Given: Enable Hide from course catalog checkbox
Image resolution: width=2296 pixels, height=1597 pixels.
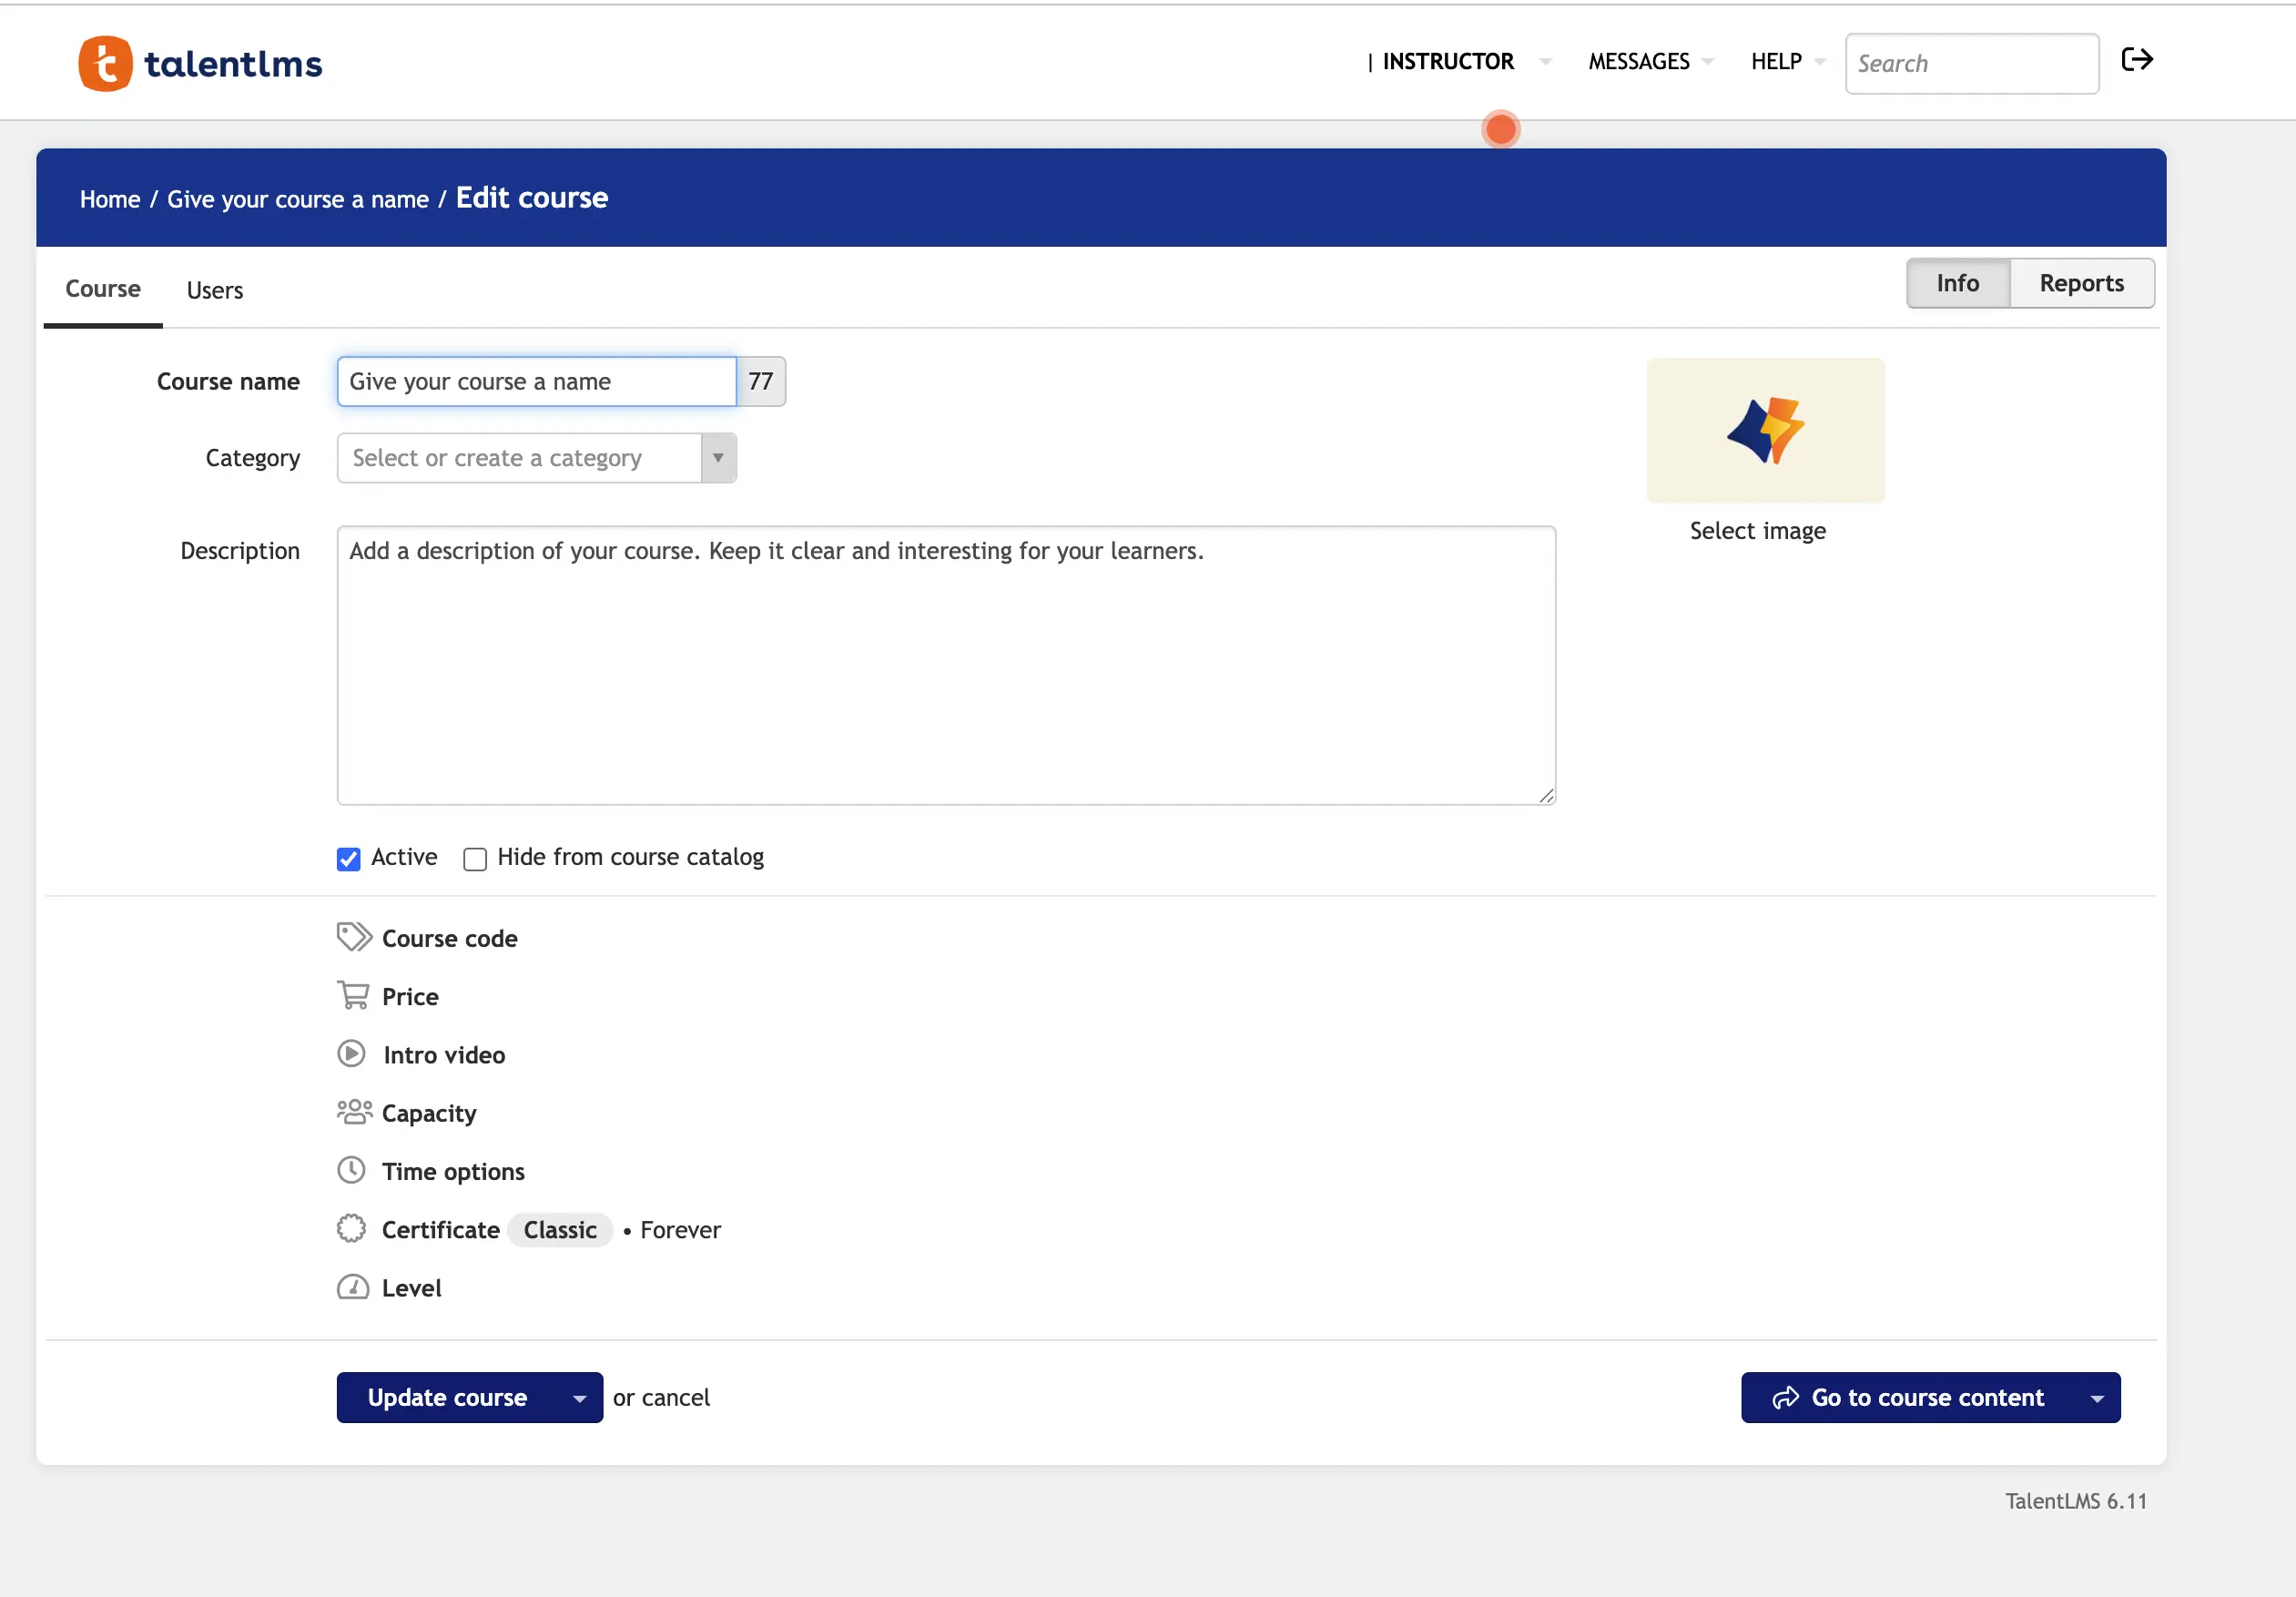Looking at the screenshot, I should click(475, 859).
